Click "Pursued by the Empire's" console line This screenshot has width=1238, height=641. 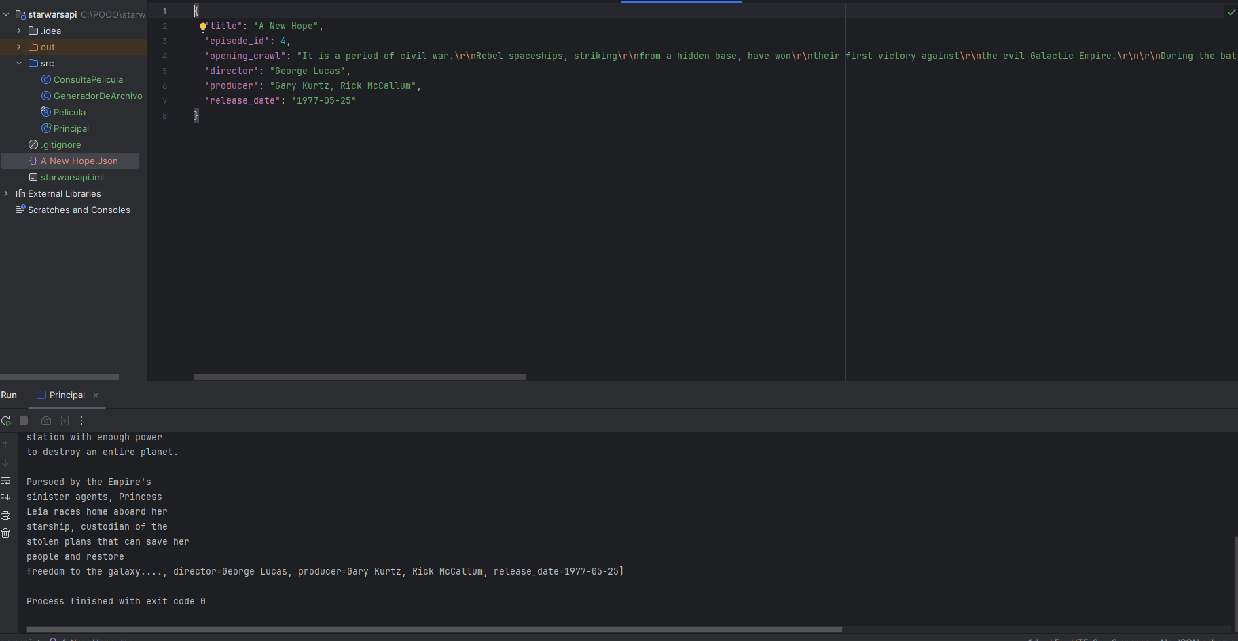point(89,482)
